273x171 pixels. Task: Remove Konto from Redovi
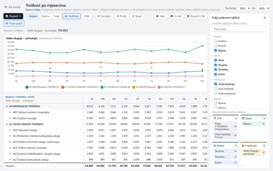coord(235,162)
